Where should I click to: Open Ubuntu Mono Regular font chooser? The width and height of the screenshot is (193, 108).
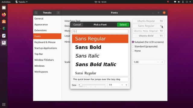pos(148,31)
